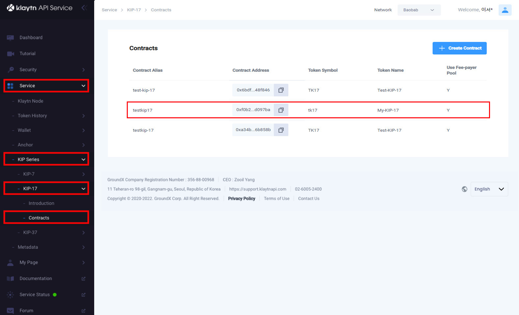Open the Contact Us link
Image resolution: width=519 pixels, height=315 pixels.
[x=309, y=198]
